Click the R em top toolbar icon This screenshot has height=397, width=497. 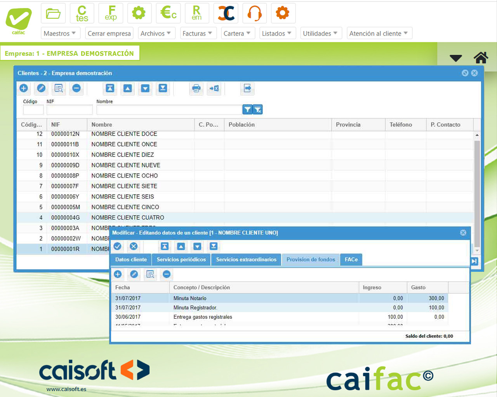coord(197,13)
